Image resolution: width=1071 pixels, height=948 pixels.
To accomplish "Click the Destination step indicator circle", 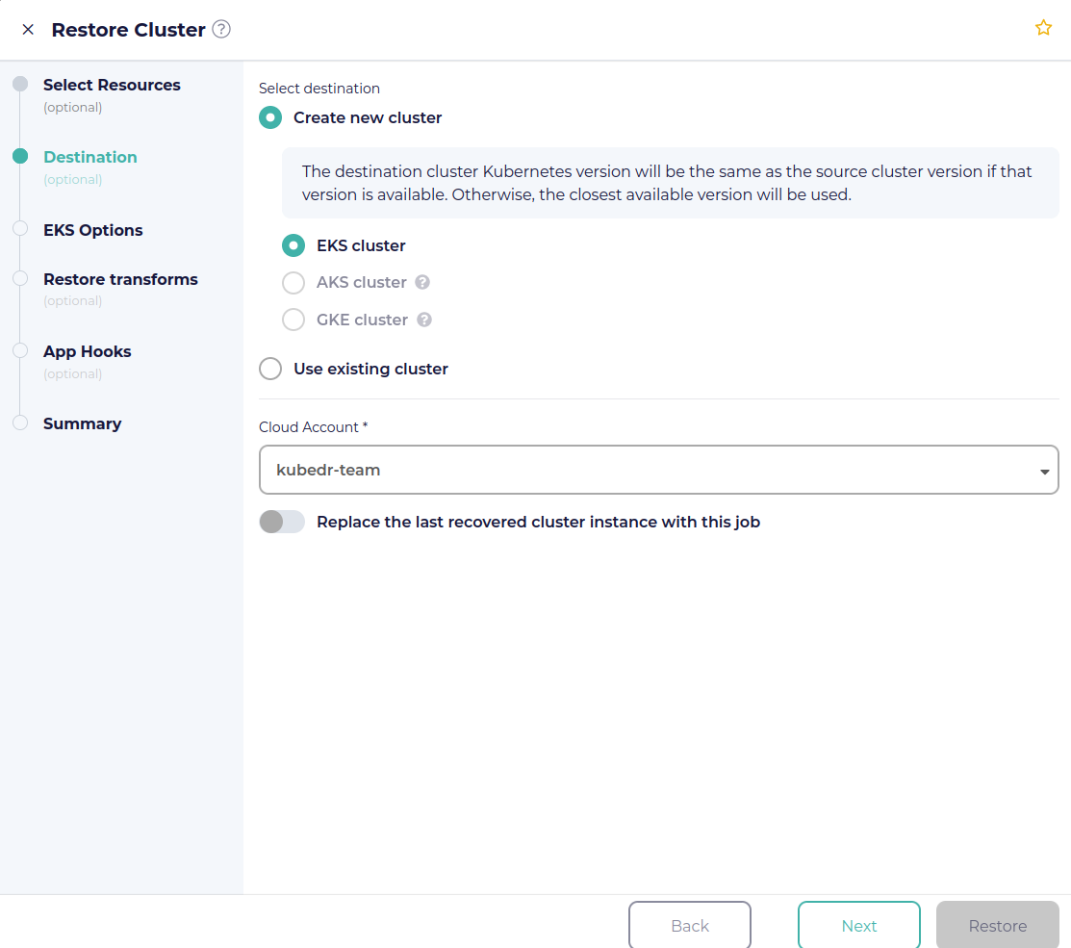I will point(19,157).
